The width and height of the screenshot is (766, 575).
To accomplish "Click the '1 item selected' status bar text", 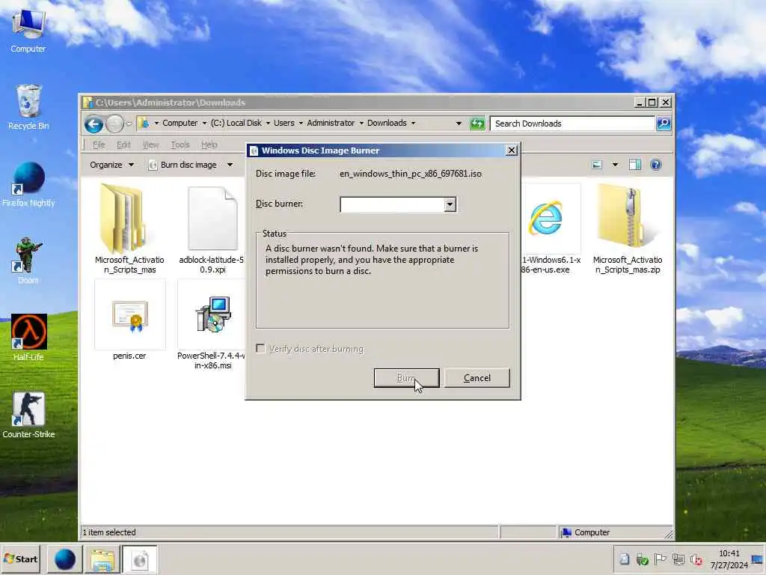I will click(x=109, y=532).
